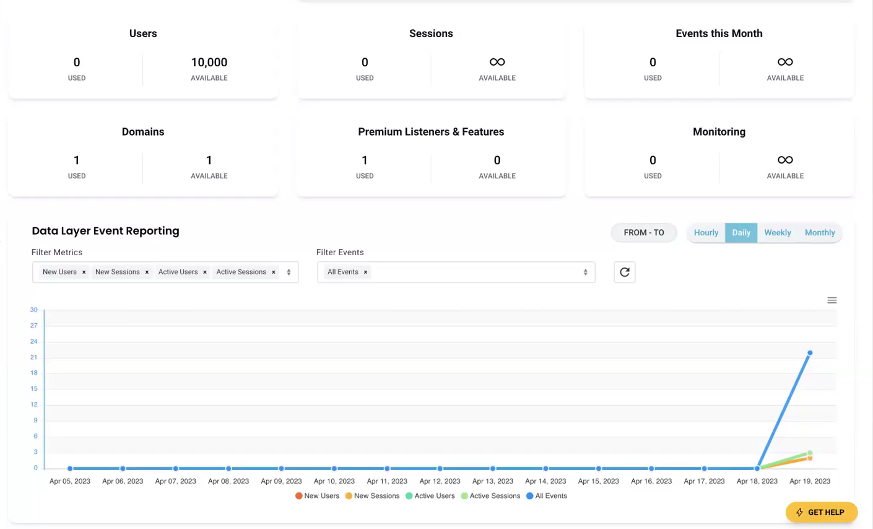Click the New Sessions orange end data point
This screenshot has height=529, width=873.
point(810,458)
